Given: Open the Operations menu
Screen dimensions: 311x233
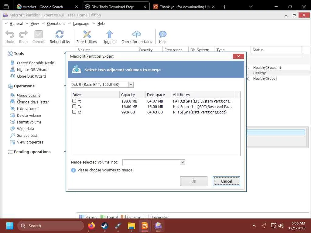Looking at the screenshot, I should [56, 24].
